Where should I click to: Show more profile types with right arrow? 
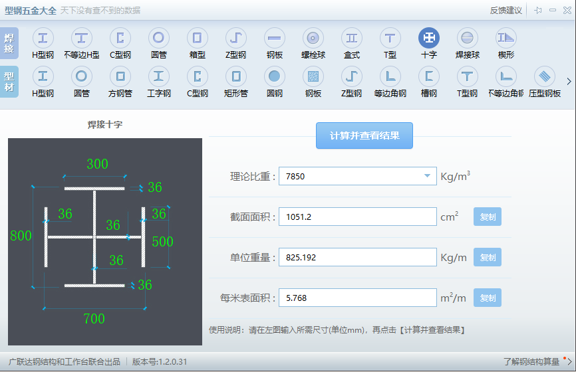click(569, 82)
